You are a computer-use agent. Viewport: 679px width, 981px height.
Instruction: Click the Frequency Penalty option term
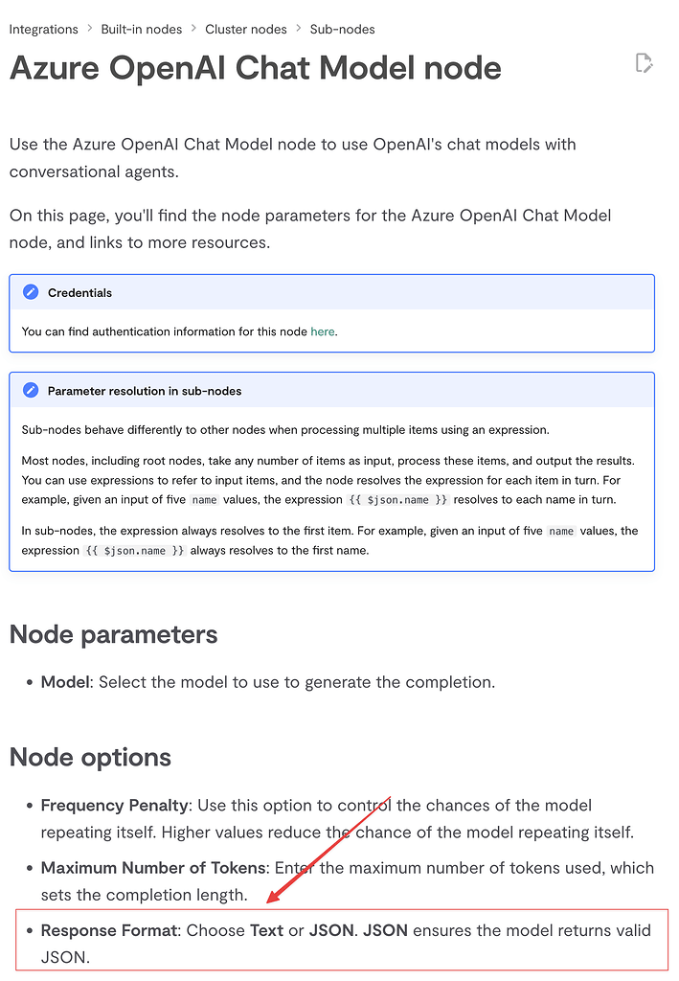click(110, 806)
